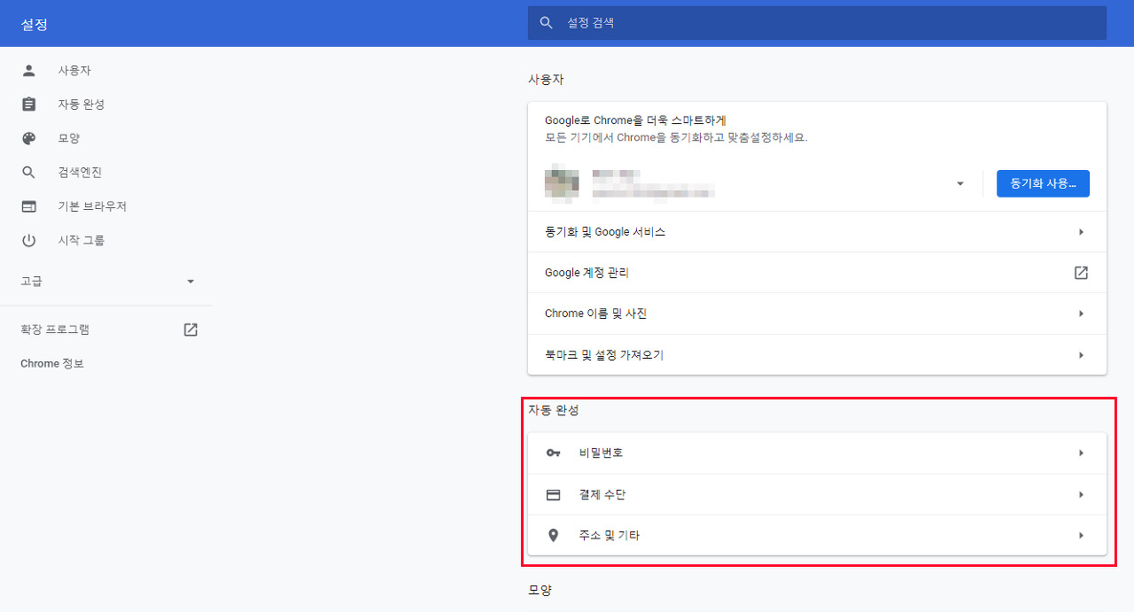Viewport: 1134px width, 612px height.
Task: Open the arrow on 북마크 및 설정 가져오기 row
Action: point(1081,355)
